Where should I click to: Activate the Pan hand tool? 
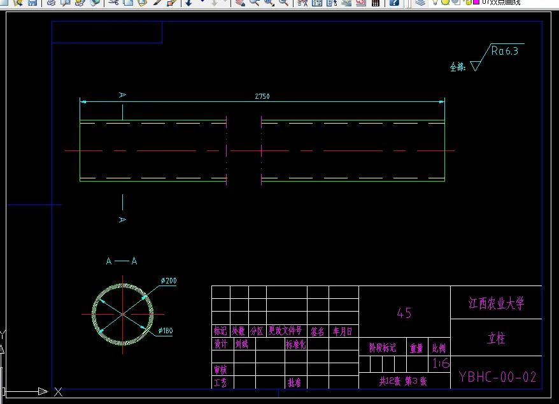240,3
